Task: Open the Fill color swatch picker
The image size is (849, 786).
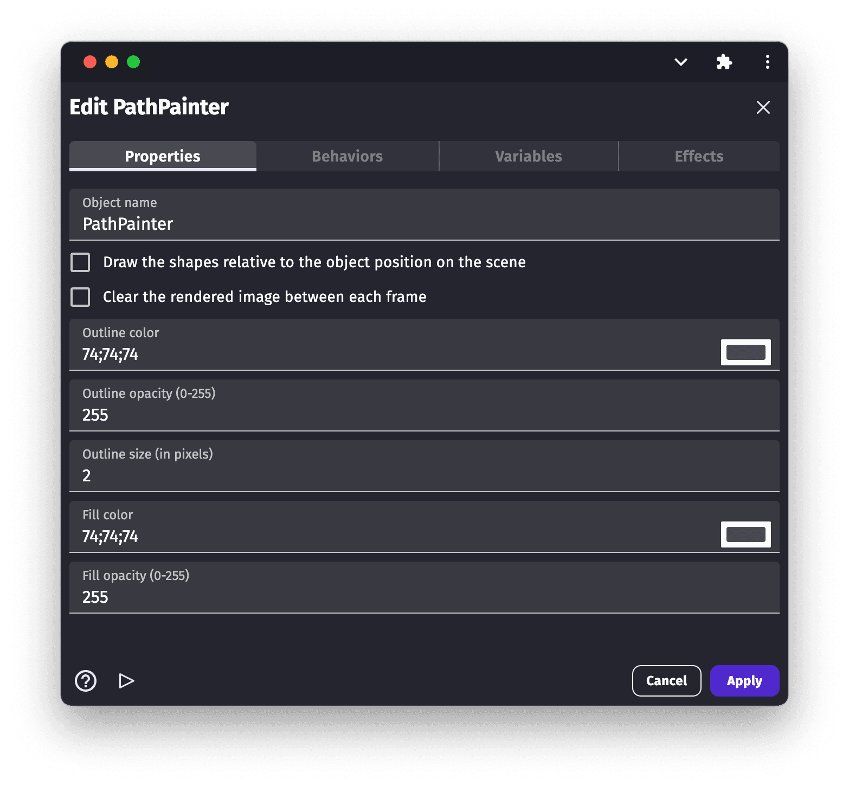Action: 745,534
